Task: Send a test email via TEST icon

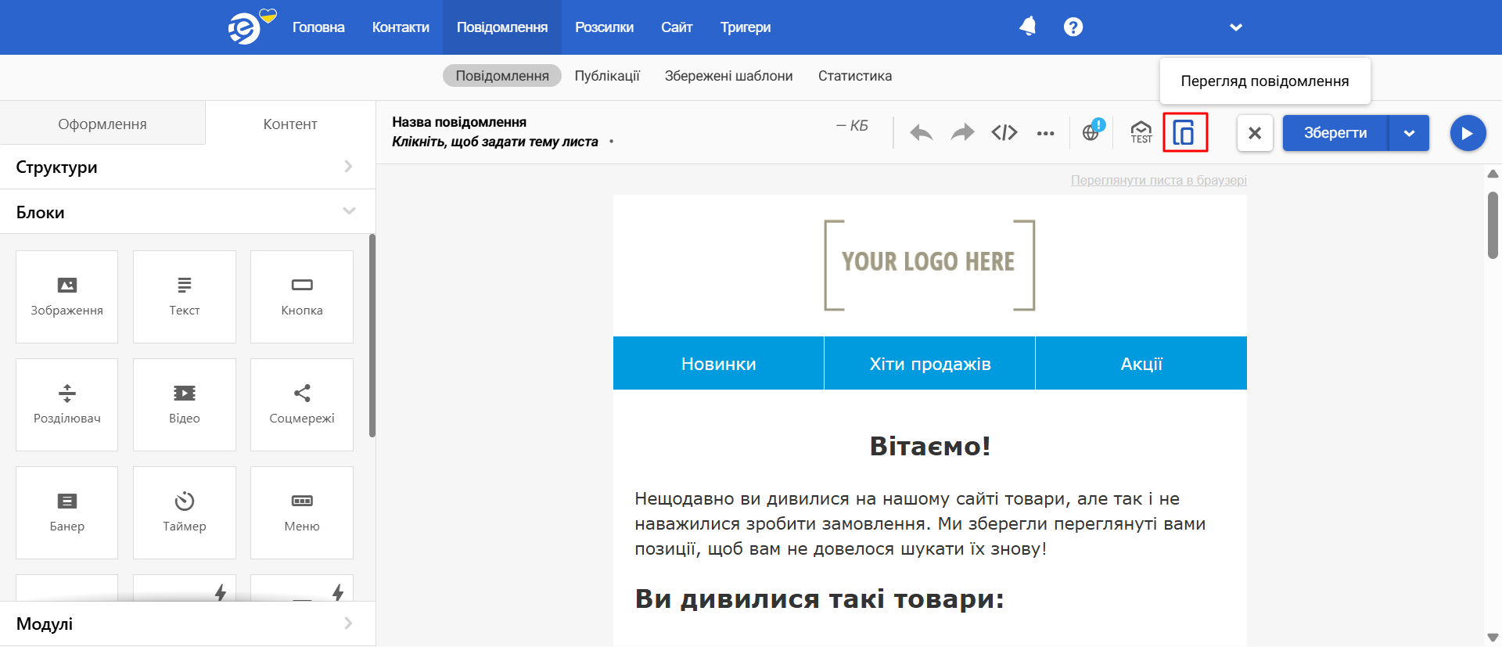Action: 1141,132
